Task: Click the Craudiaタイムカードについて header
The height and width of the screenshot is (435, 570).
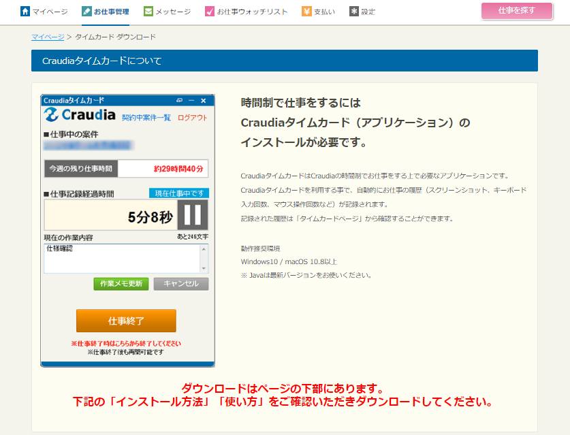Action: [x=284, y=61]
